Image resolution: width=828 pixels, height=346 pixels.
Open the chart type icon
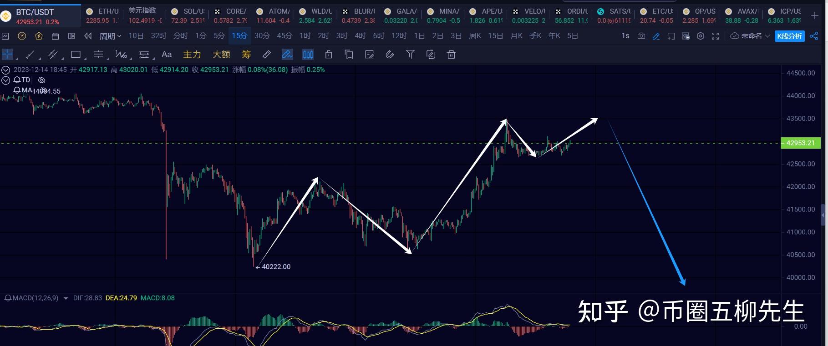(x=5, y=36)
